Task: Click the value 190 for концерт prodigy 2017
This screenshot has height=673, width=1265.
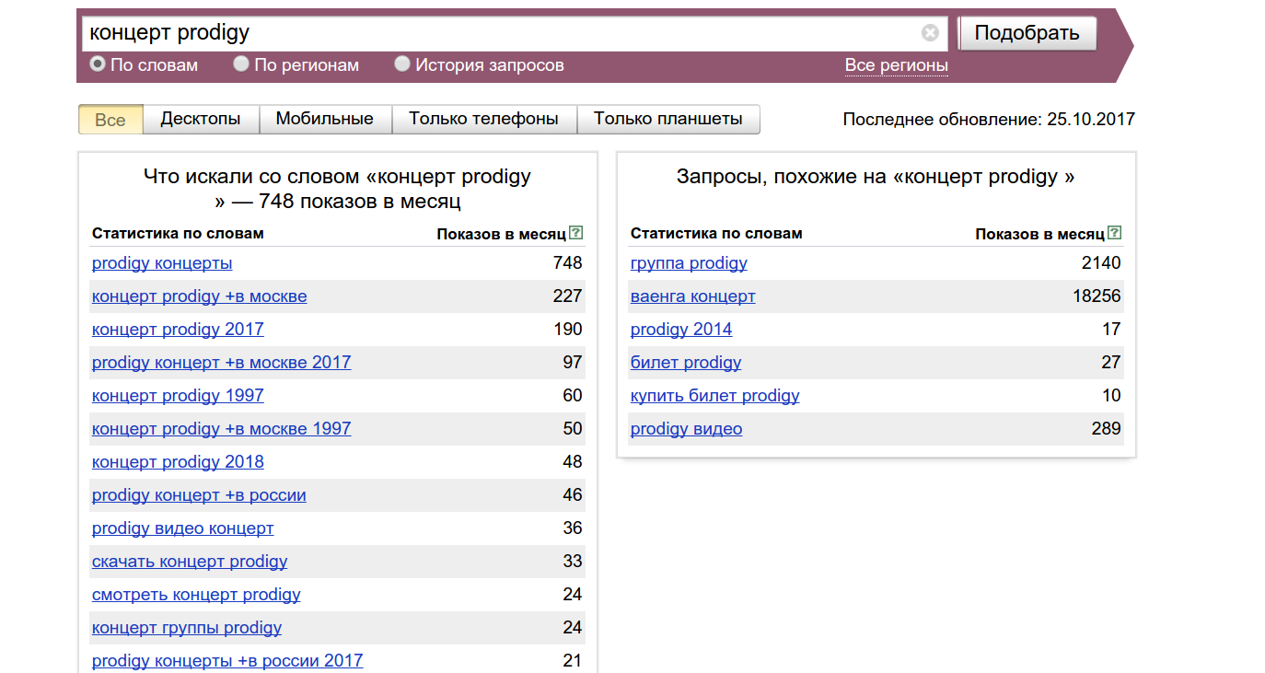Action: 567,330
